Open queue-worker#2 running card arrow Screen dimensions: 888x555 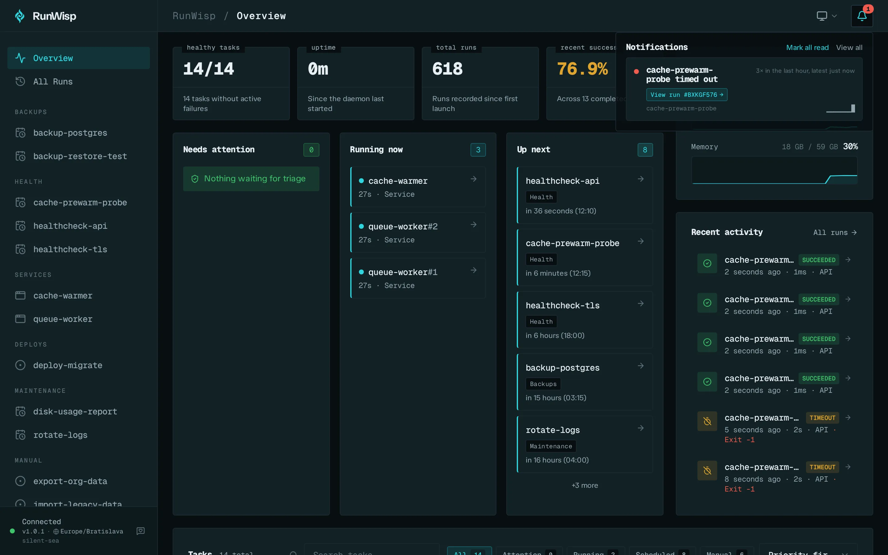[x=473, y=224]
